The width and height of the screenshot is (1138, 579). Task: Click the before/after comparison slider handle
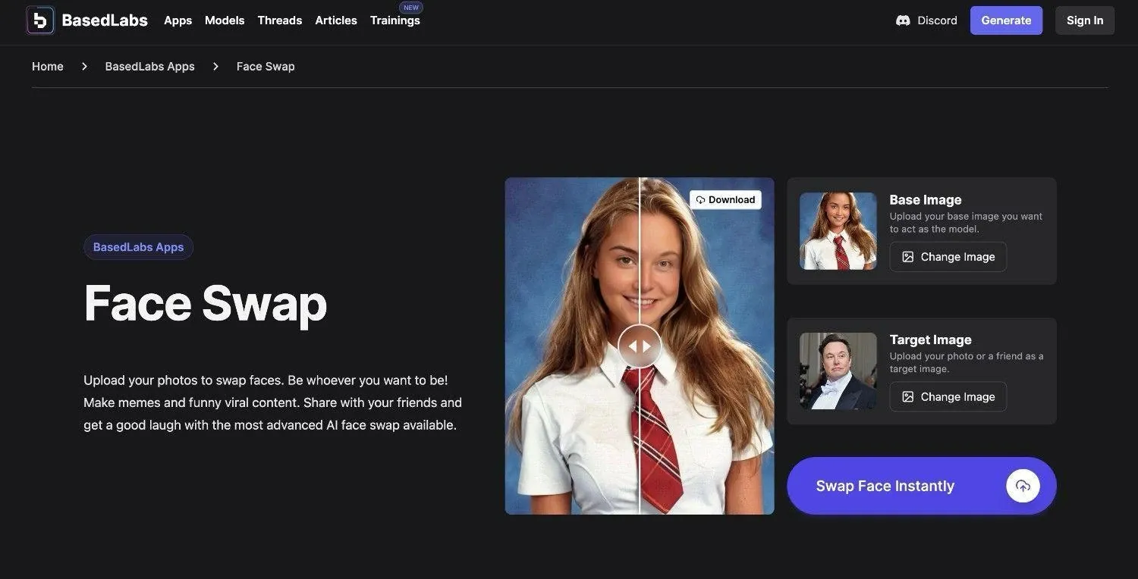click(x=640, y=346)
